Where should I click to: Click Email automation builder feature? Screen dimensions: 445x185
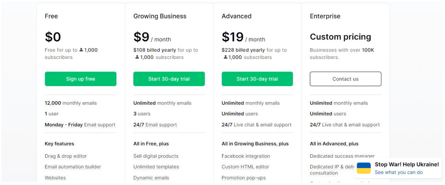click(x=73, y=167)
